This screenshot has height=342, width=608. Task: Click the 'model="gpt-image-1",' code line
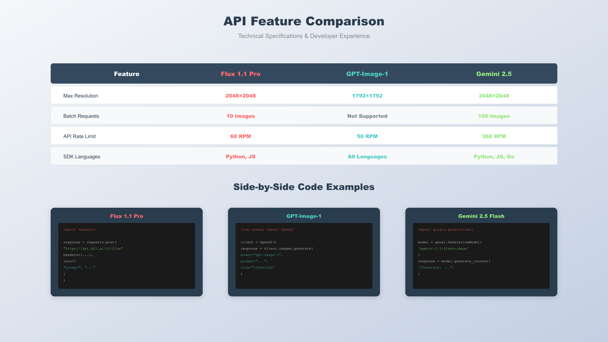pyautogui.click(x=262, y=255)
